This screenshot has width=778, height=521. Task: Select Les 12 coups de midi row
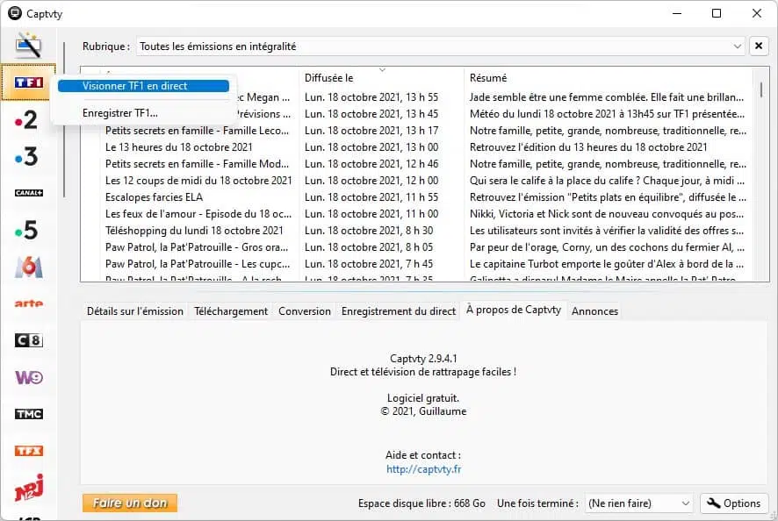[x=198, y=181]
